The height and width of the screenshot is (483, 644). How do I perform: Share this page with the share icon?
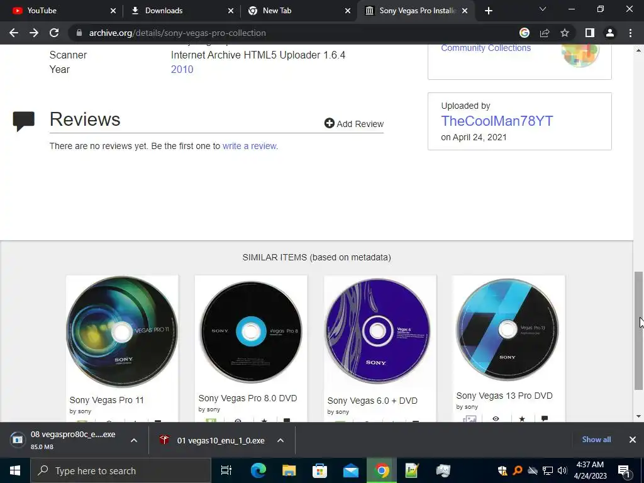click(x=545, y=33)
